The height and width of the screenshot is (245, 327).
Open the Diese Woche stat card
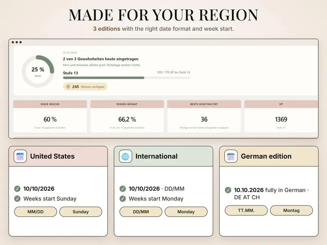pyautogui.click(x=50, y=116)
